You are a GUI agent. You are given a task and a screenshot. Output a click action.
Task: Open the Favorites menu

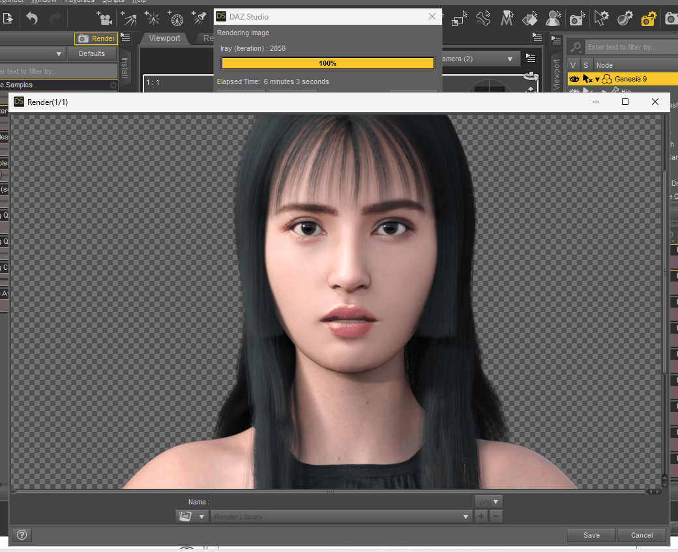click(80, 1)
